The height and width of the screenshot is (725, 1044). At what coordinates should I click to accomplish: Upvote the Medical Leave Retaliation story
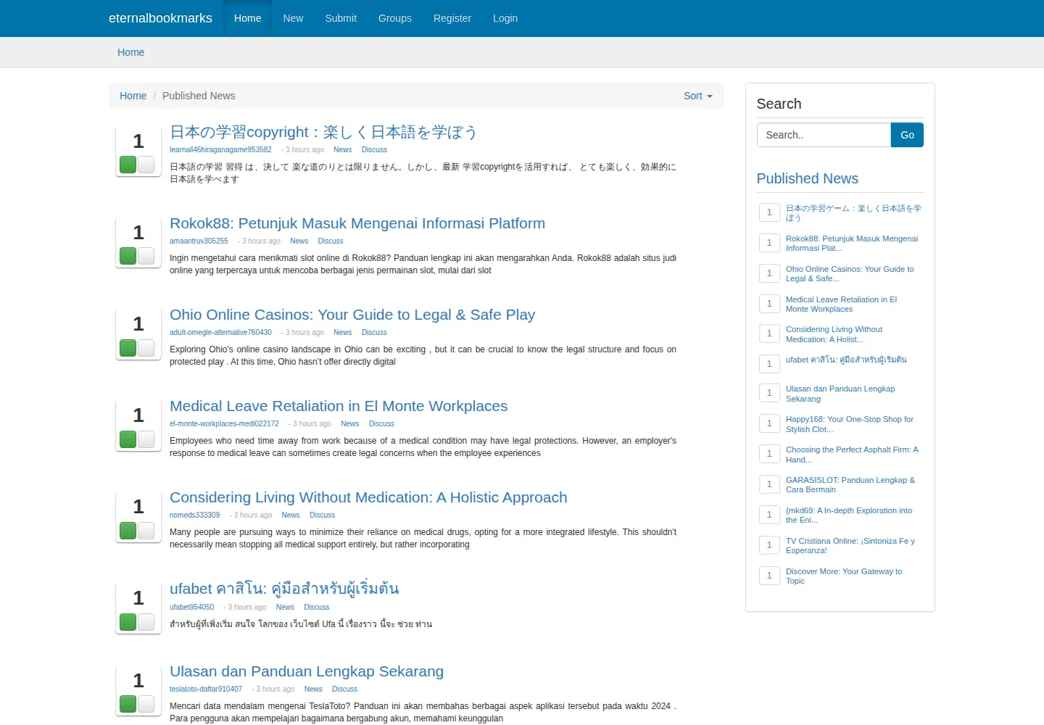coord(128,439)
